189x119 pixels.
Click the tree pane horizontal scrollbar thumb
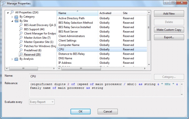[23, 68]
